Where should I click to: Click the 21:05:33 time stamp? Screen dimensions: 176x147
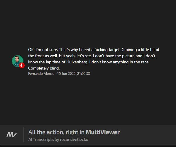click(83, 74)
